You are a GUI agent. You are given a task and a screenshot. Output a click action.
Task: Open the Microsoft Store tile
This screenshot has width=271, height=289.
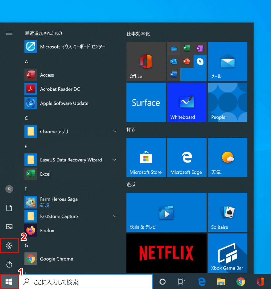coord(146,157)
